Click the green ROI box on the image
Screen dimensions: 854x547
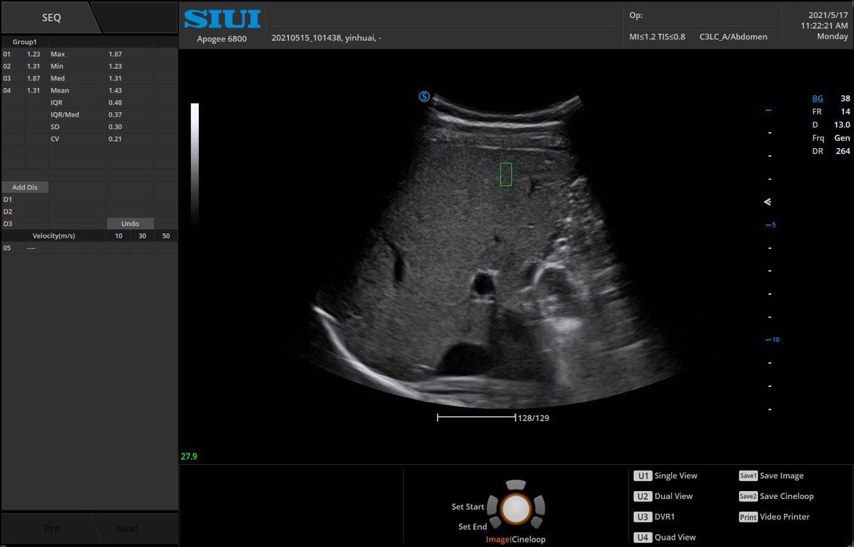[506, 174]
